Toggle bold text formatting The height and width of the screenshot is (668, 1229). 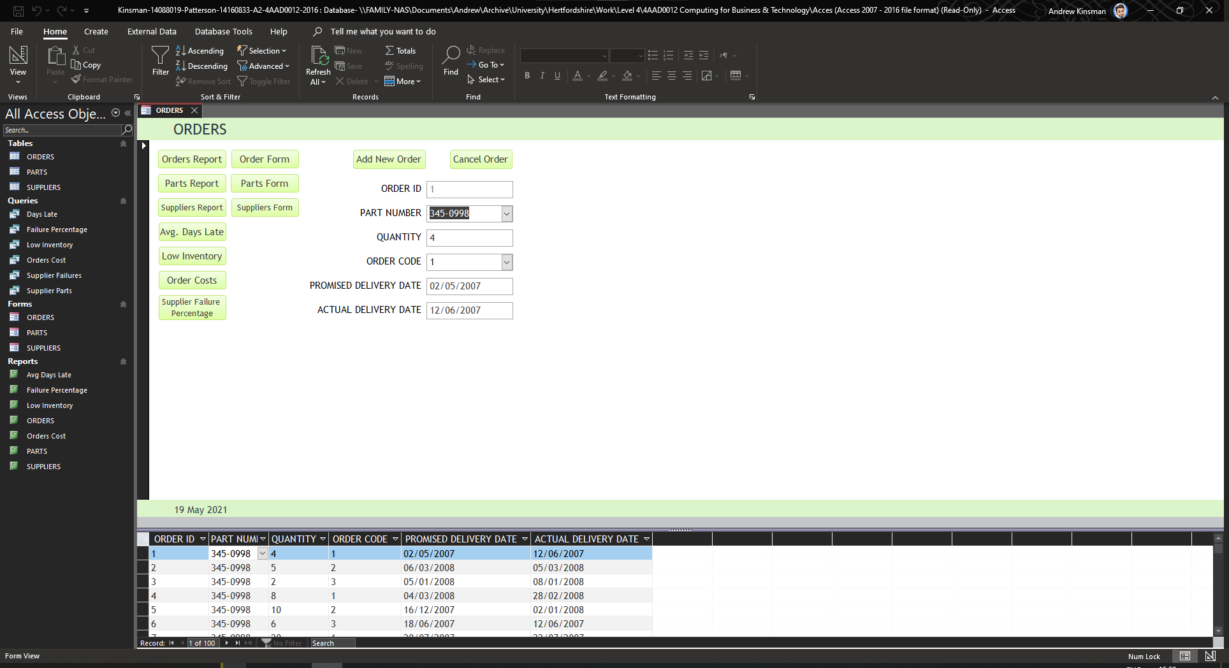point(527,75)
